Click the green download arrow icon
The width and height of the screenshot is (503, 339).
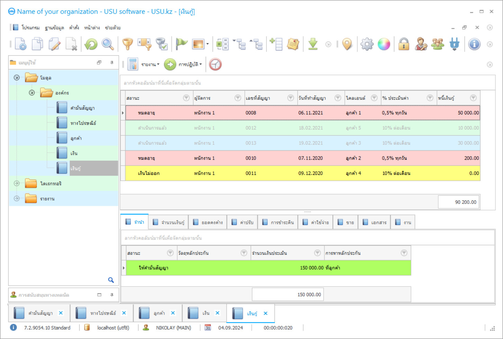coord(313,44)
